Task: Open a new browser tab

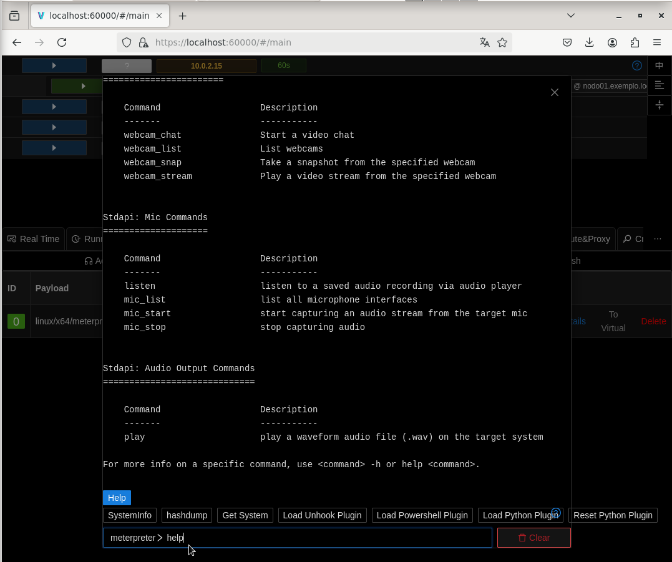Action: (x=183, y=16)
